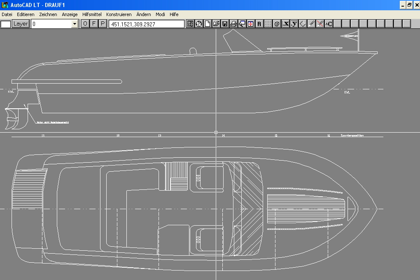This screenshot has width=420, height=280.
Task: Choose the @ relative coordinate icon
Action: click(x=277, y=24)
